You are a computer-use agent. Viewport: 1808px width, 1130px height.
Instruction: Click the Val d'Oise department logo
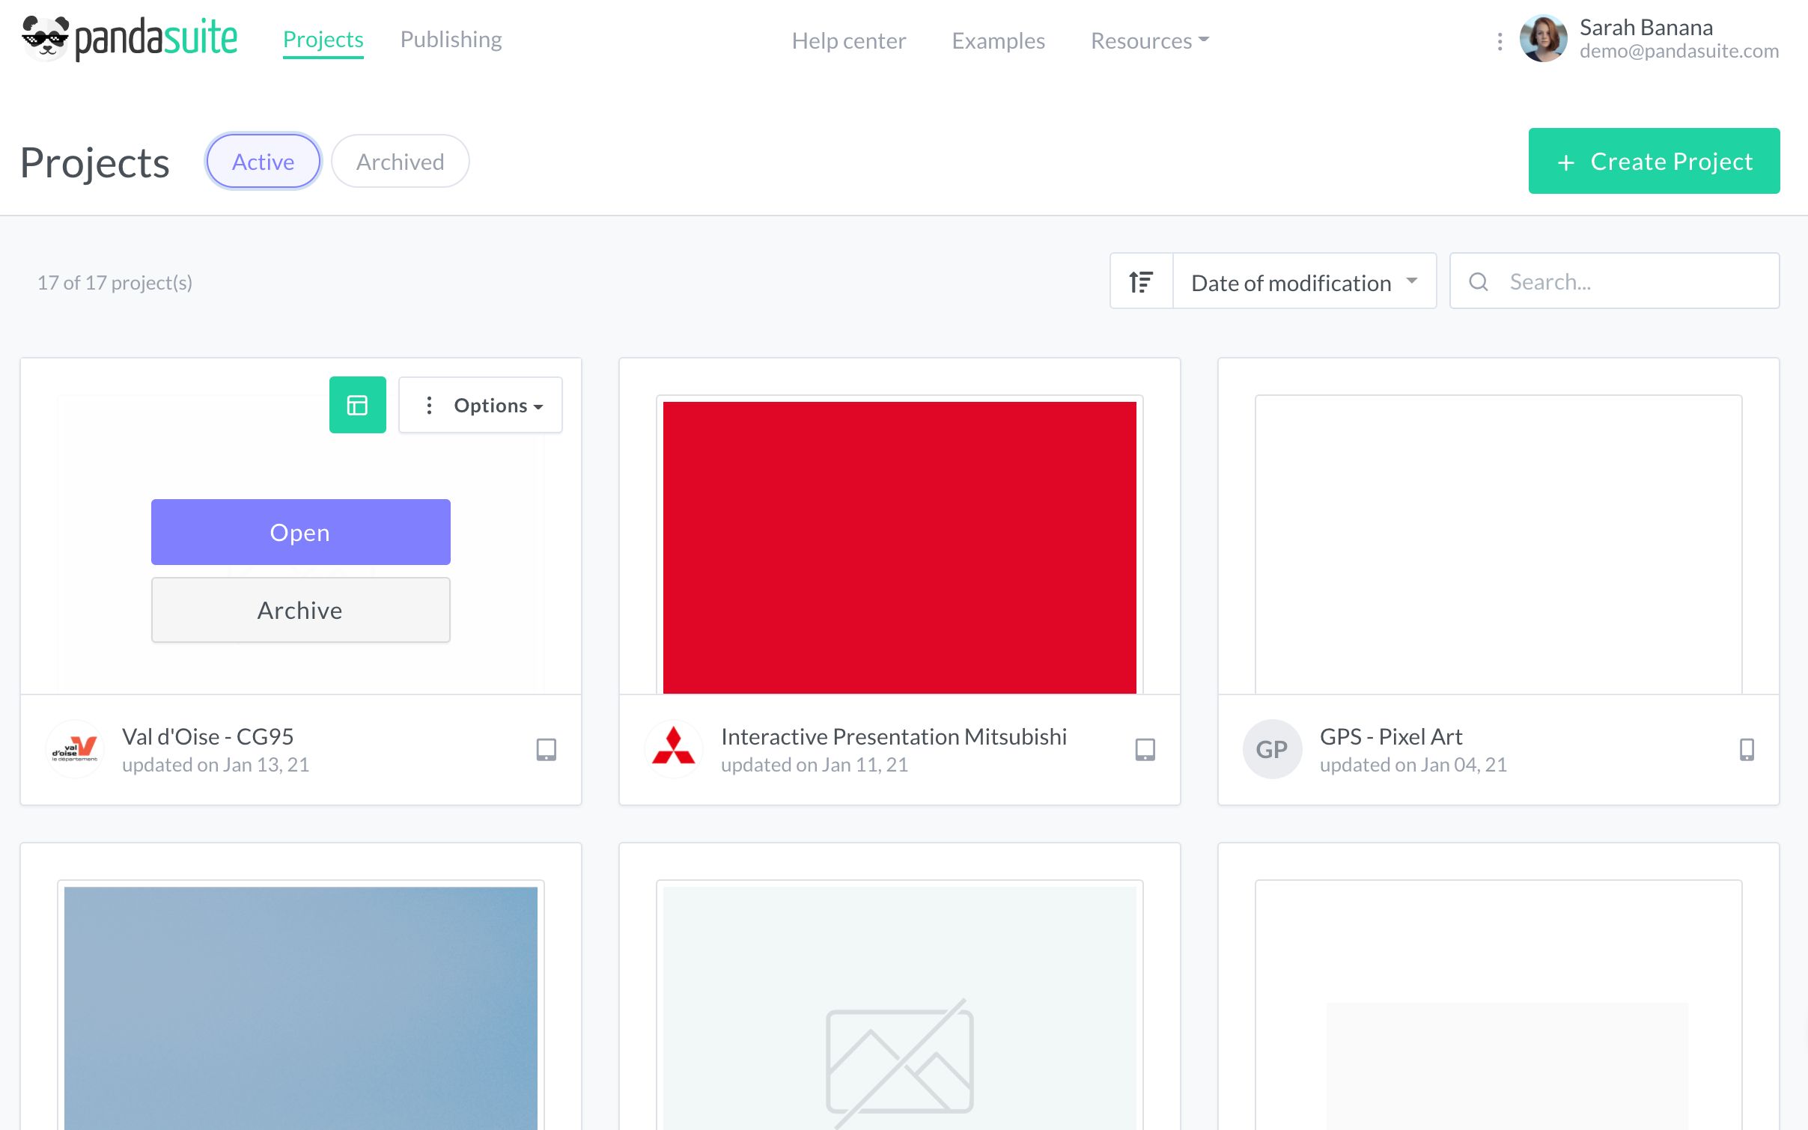(75, 749)
